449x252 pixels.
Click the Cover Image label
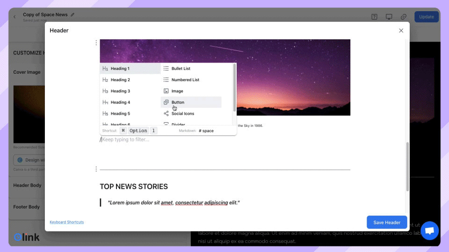[27, 72]
